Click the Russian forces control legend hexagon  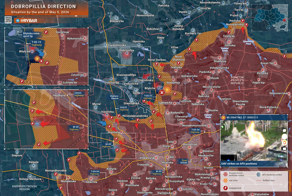225,174
